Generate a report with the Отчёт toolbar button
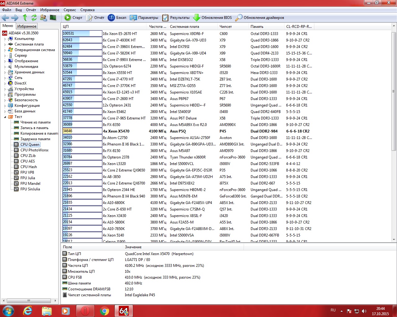 [95, 18]
